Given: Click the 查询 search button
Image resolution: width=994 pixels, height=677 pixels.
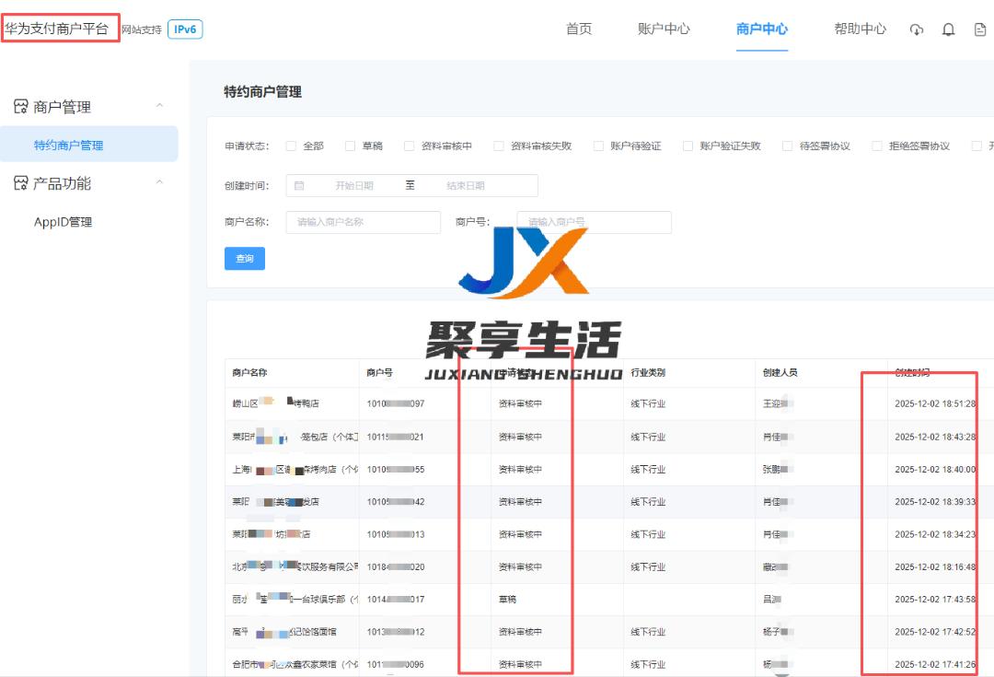Looking at the screenshot, I should (x=244, y=259).
